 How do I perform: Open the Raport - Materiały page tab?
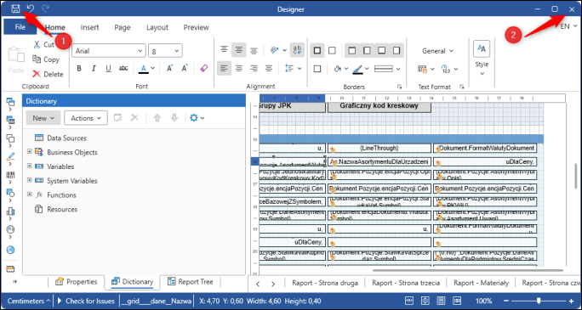(x=481, y=284)
